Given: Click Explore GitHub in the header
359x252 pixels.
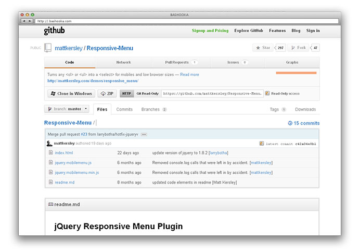Looking at the screenshot, I should click(249, 31).
